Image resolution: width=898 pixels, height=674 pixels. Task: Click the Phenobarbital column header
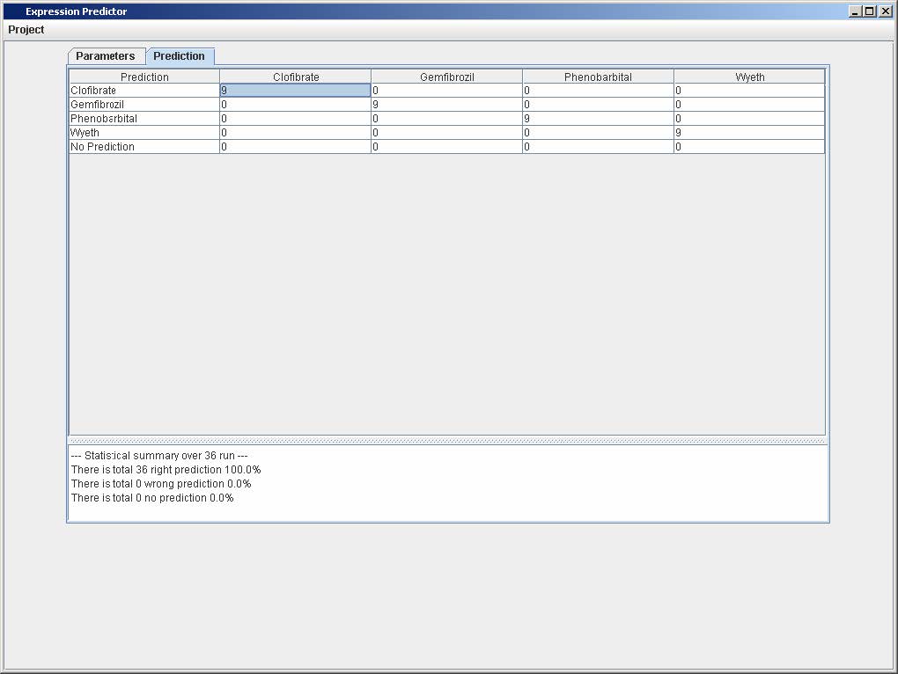598,77
